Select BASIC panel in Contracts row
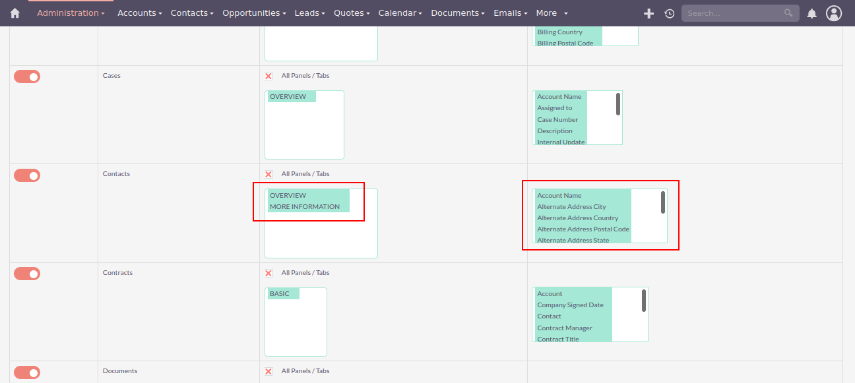The height and width of the screenshot is (383, 855). [x=284, y=294]
